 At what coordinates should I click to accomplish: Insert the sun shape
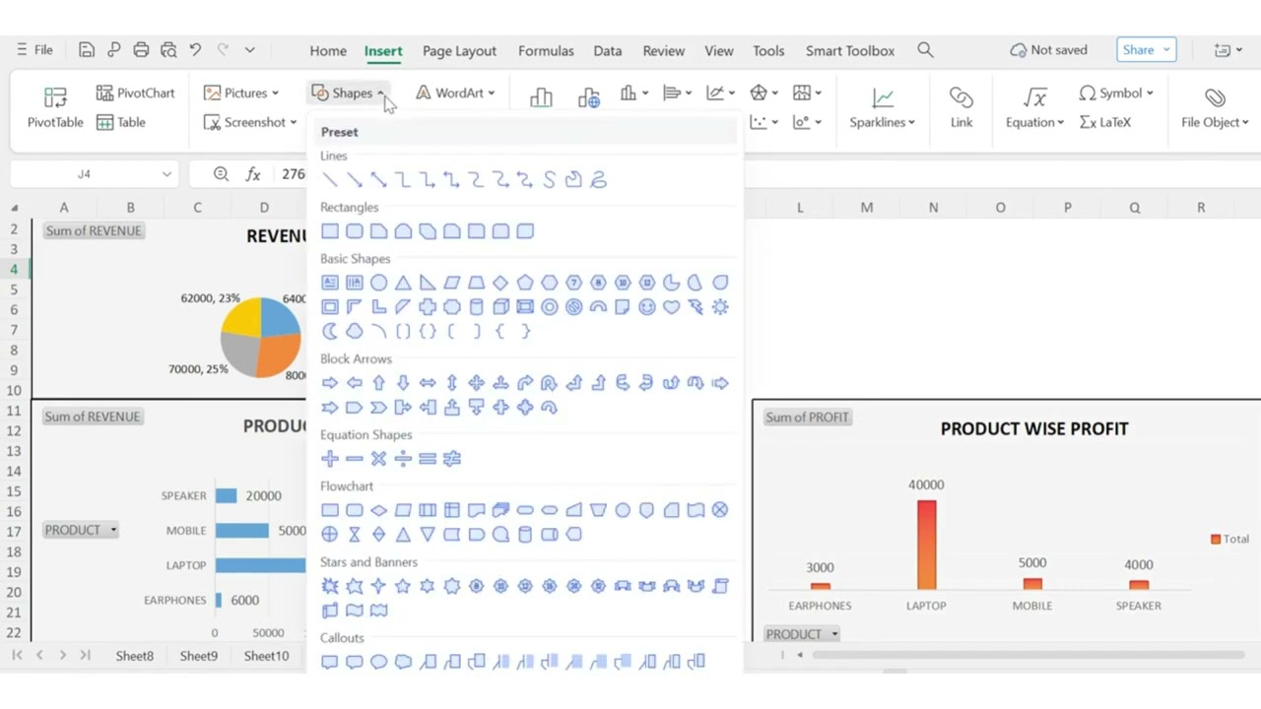[720, 307]
